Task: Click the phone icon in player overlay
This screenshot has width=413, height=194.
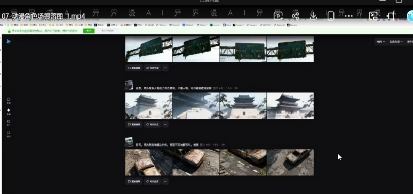Action: point(331,16)
